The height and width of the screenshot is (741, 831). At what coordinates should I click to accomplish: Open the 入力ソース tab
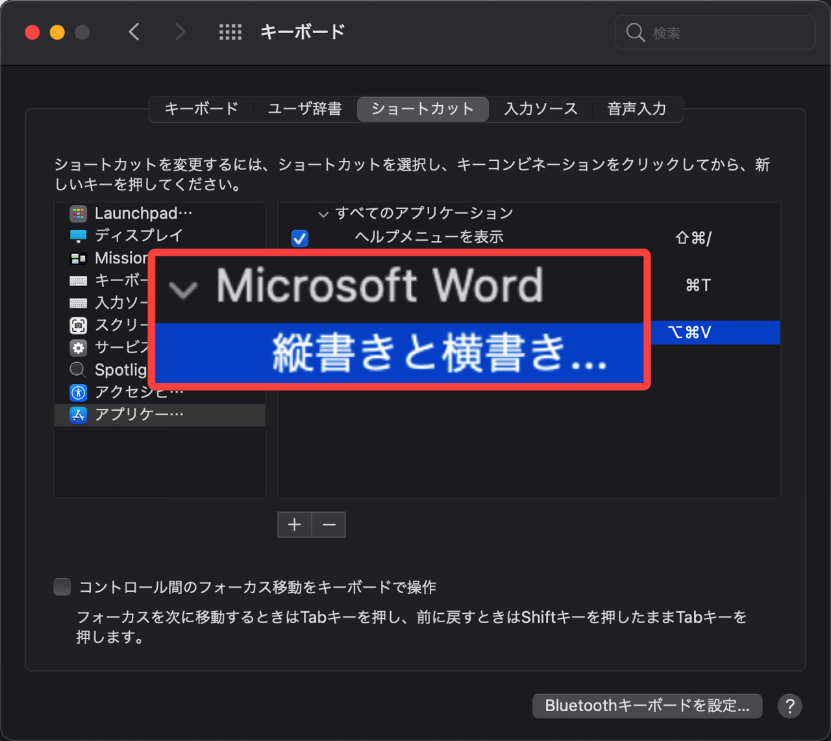tap(541, 109)
